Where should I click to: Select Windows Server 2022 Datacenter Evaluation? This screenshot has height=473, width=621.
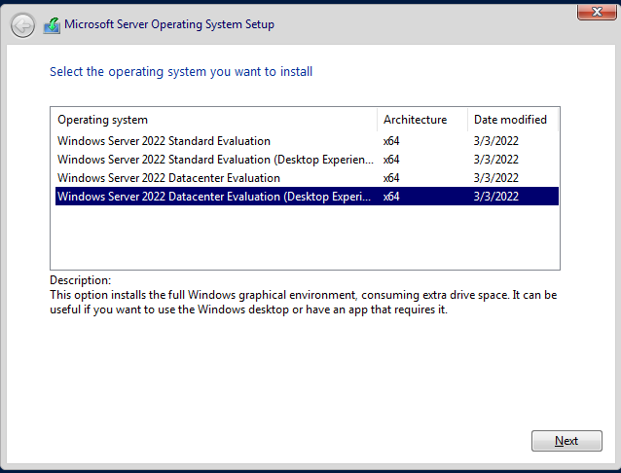point(307,178)
